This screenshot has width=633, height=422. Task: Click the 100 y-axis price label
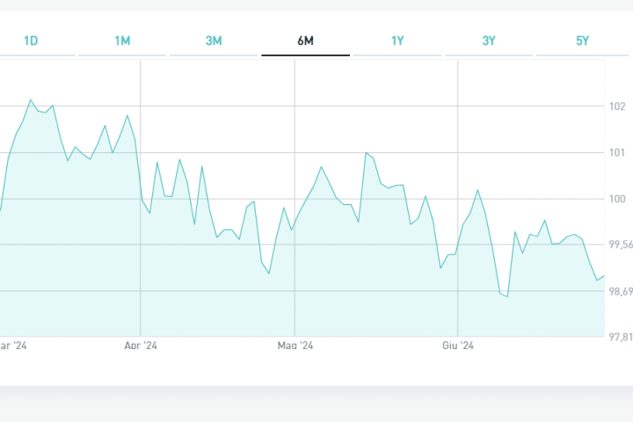[616, 199]
